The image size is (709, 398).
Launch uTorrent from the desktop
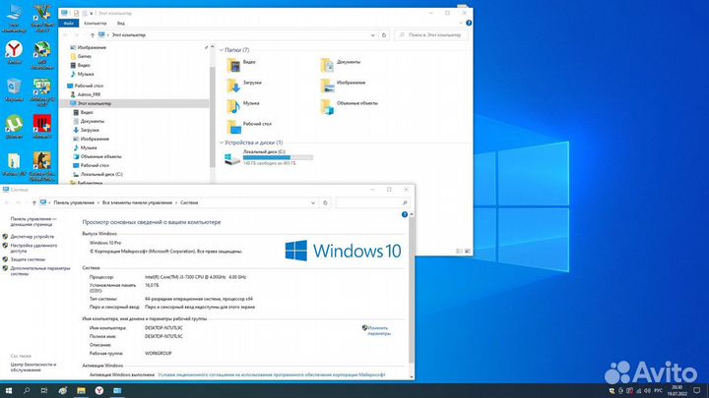(x=14, y=125)
